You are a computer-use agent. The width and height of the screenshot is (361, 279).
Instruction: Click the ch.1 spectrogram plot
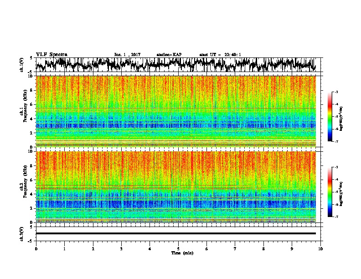point(176,111)
